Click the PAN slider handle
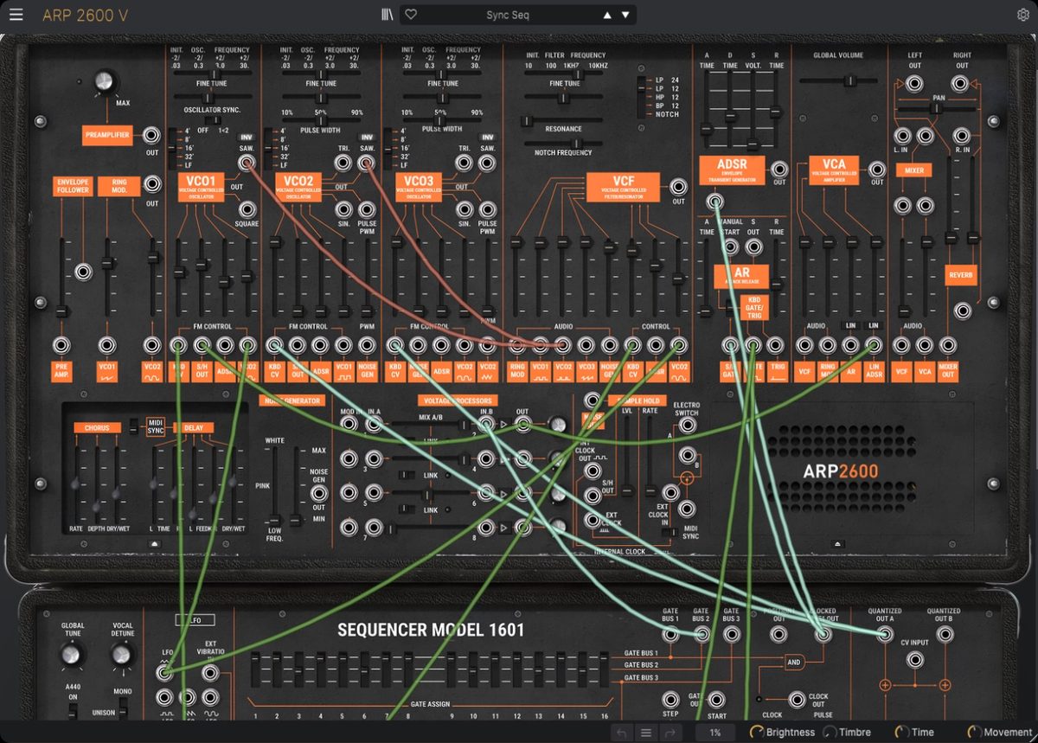Screen dimensions: 1038x743 pyautogui.click(x=938, y=108)
